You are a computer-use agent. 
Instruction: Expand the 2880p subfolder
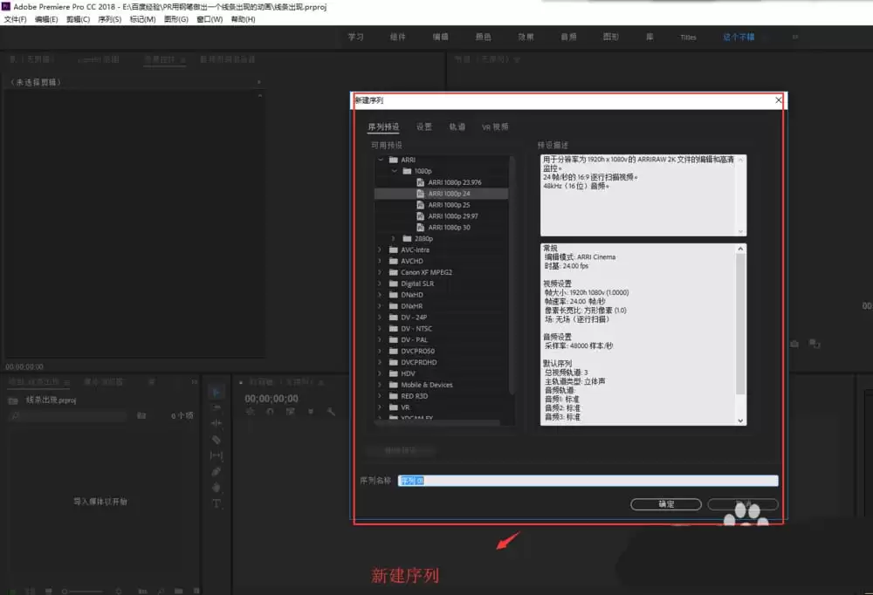394,239
